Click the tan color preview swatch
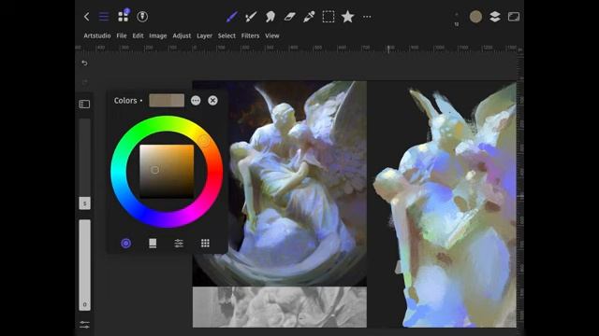Viewport: 599px width, 336px height. point(167,101)
